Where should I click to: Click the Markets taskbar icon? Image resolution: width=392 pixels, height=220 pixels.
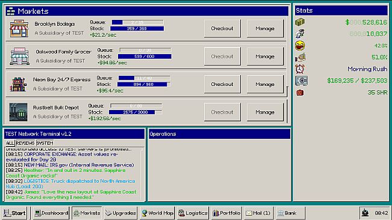pos(76,213)
